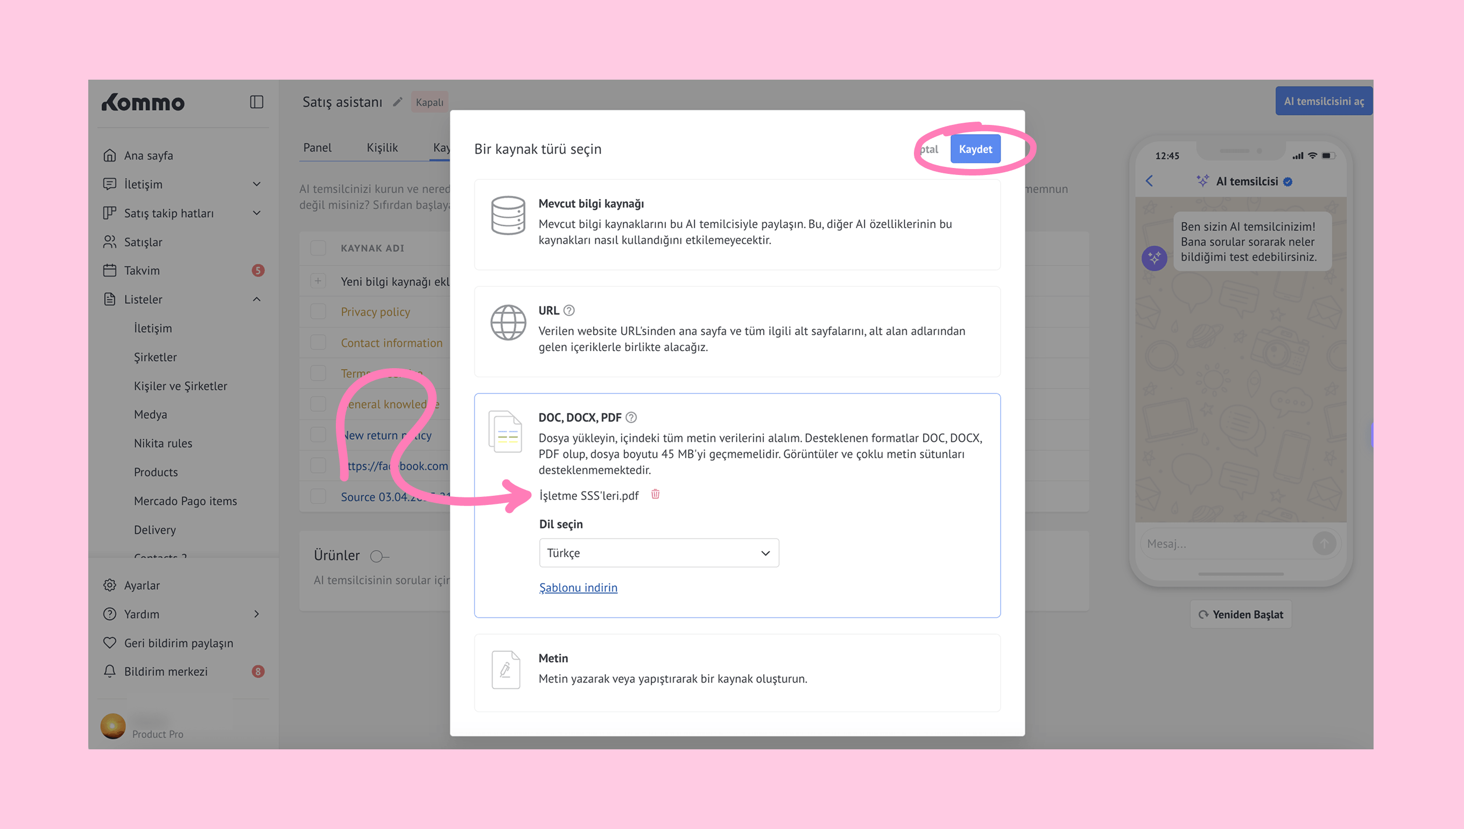Open the Türkçe language dropdown
This screenshot has width=1464, height=829.
tap(659, 553)
